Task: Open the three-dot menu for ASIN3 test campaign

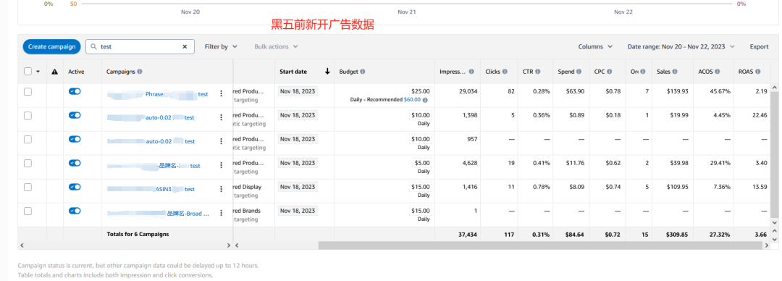Action: (222, 189)
